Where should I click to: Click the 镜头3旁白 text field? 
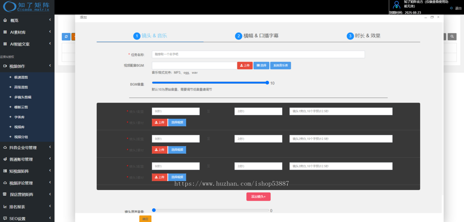(x=341, y=166)
